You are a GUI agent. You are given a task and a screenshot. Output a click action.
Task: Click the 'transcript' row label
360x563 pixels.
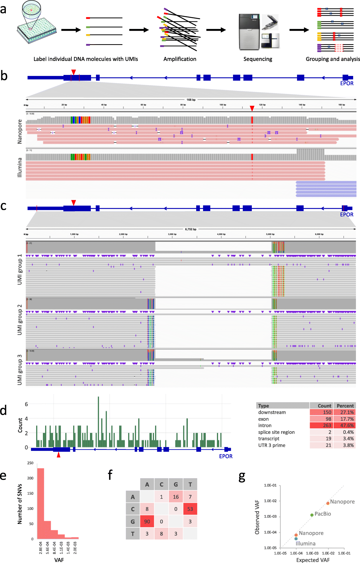tap(269, 439)
